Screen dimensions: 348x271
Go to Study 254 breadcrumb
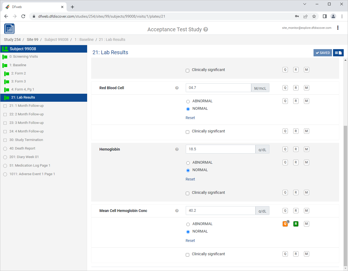(12, 40)
